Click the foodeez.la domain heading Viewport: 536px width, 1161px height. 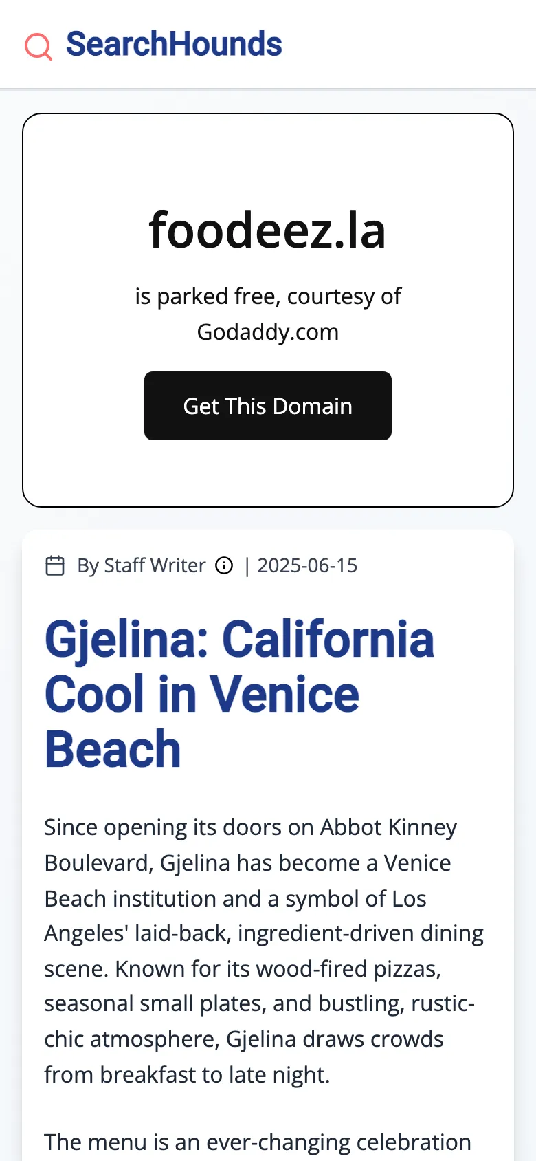point(267,230)
